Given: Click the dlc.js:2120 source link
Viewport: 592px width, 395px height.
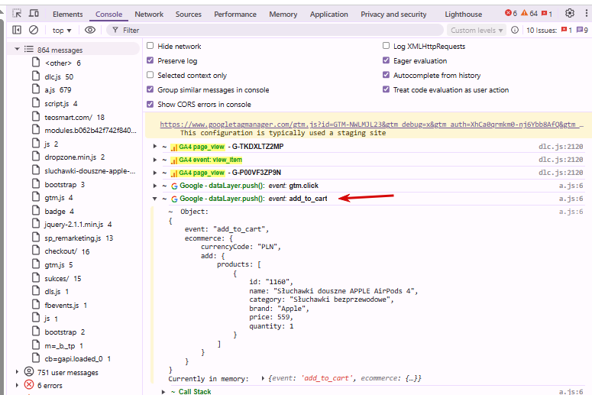Looking at the screenshot, I should pyautogui.click(x=561, y=146).
